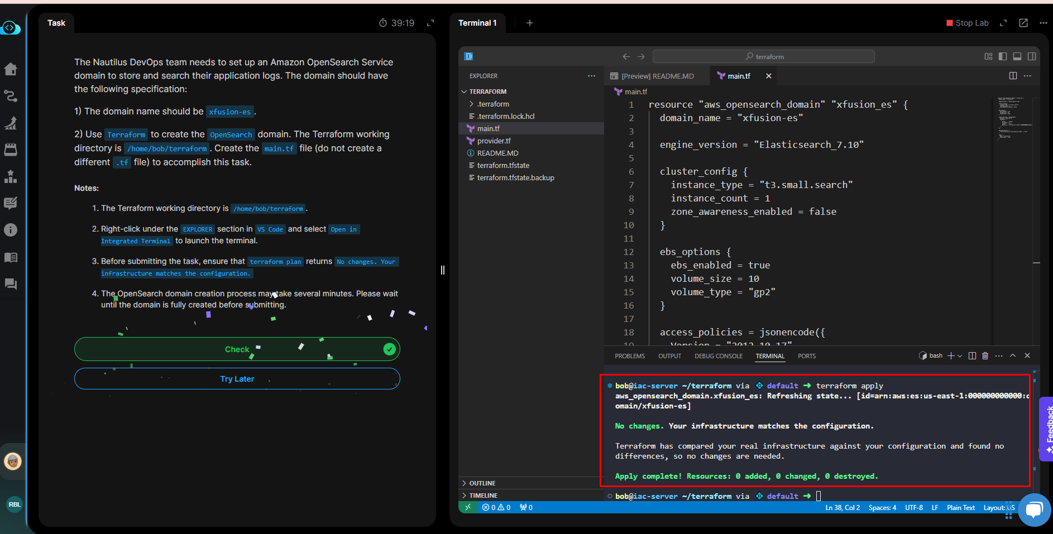This screenshot has width=1053, height=534.
Task: Open the learning paths route icon
Action: (11, 96)
